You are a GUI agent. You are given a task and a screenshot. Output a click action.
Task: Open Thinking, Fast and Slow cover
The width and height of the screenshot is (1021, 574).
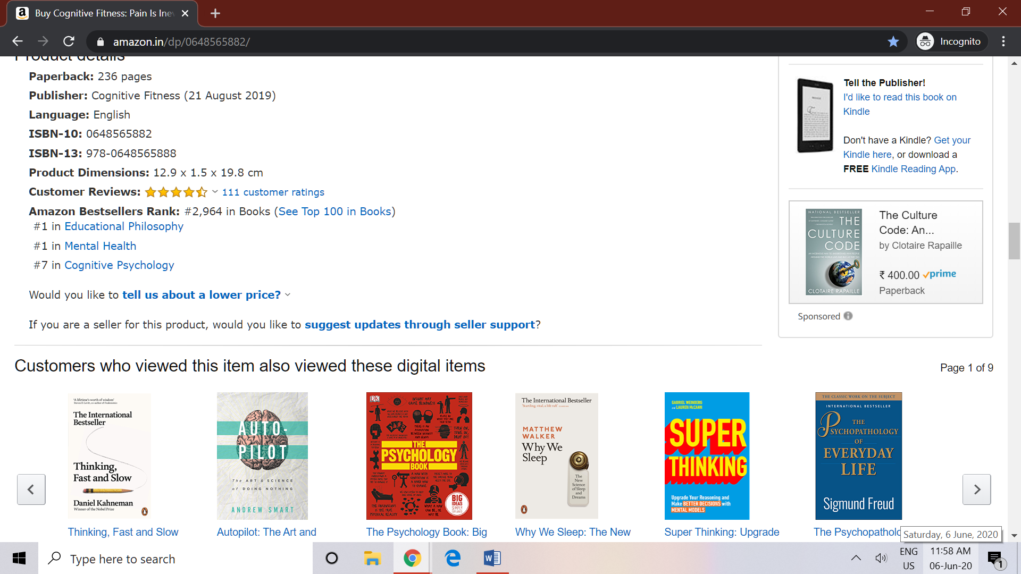pyautogui.click(x=110, y=456)
